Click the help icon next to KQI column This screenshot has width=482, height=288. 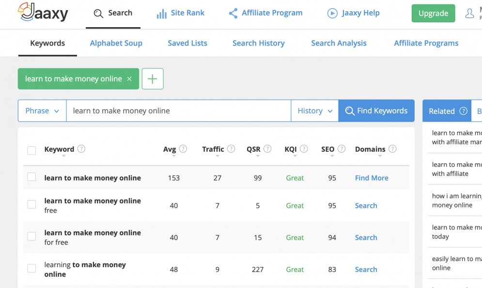point(304,149)
